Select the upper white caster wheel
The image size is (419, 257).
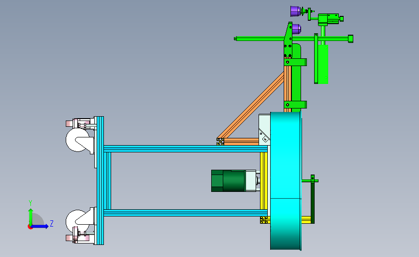77,140
